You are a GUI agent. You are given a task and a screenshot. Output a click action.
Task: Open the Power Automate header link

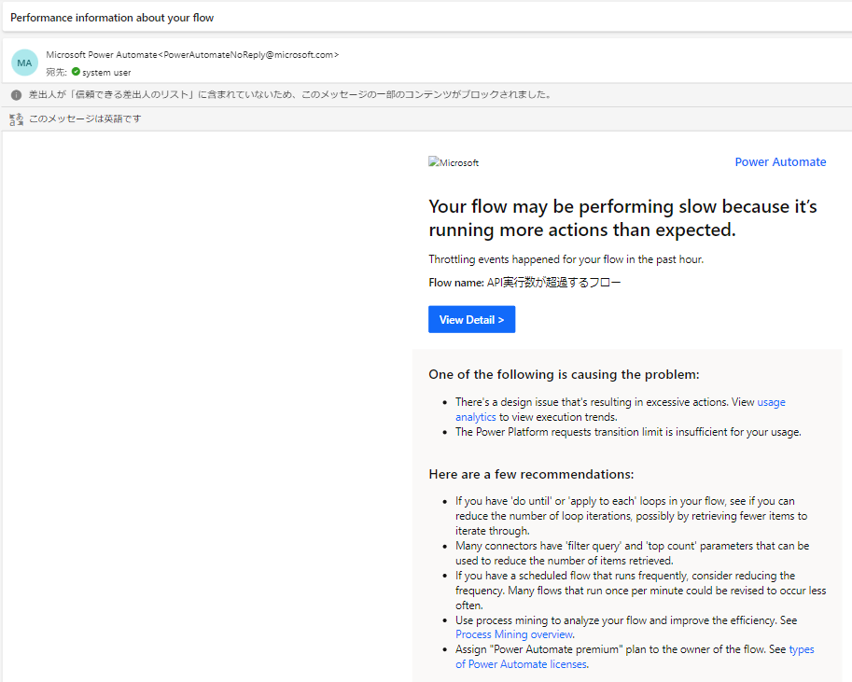(780, 162)
